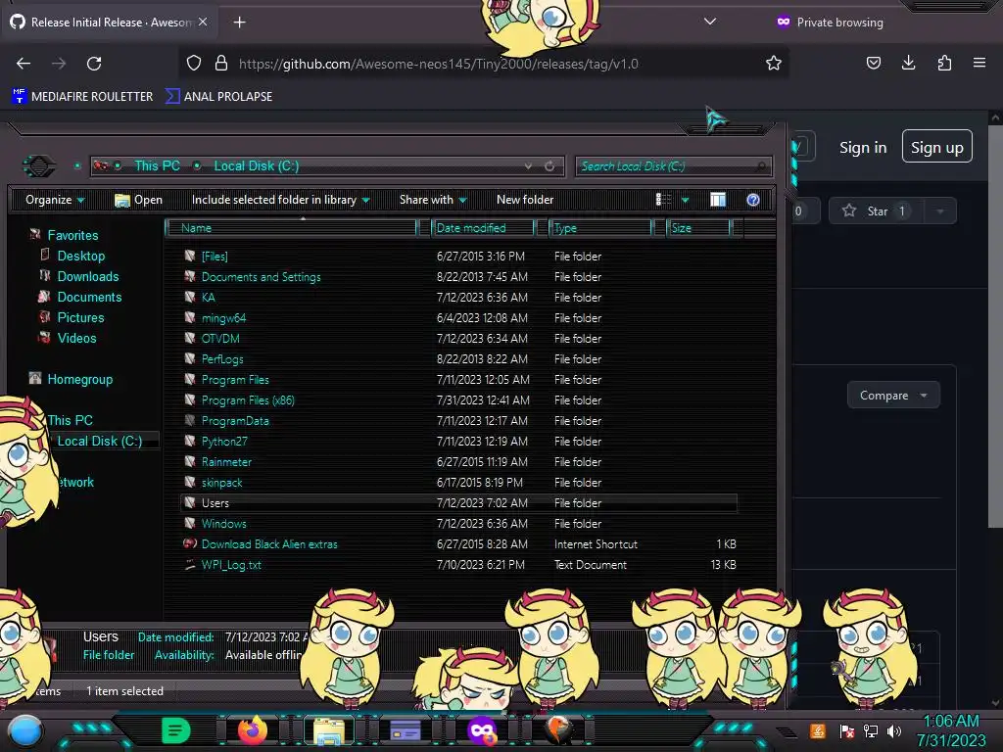
Task: Select Download Black Alien extras shortcut
Action: pyautogui.click(x=269, y=544)
